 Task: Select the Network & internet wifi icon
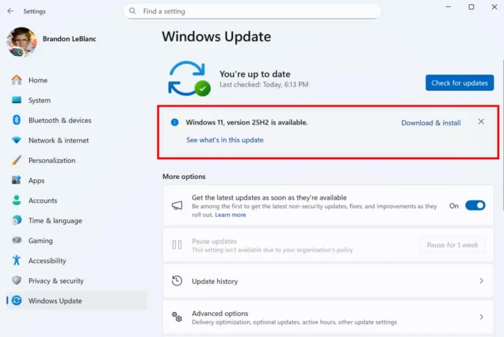[x=17, y=140]
